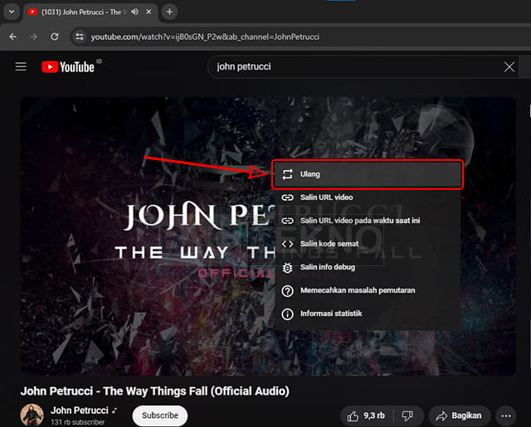View site information icon in address bar
Viewport: 531px width, 427px height.
coord(80,36)
